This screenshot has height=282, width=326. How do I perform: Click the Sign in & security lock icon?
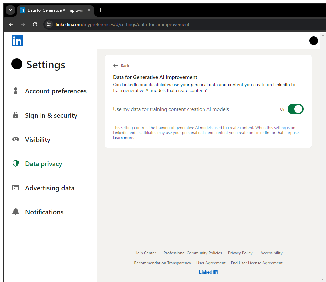(x=16, y=115)
